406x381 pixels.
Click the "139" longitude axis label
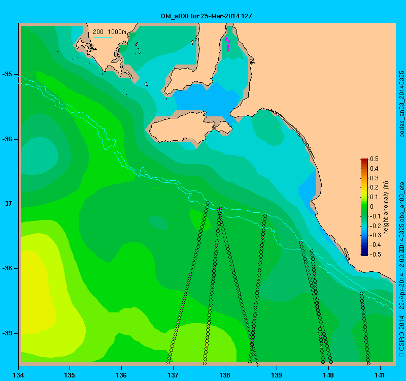coord(277,375)
